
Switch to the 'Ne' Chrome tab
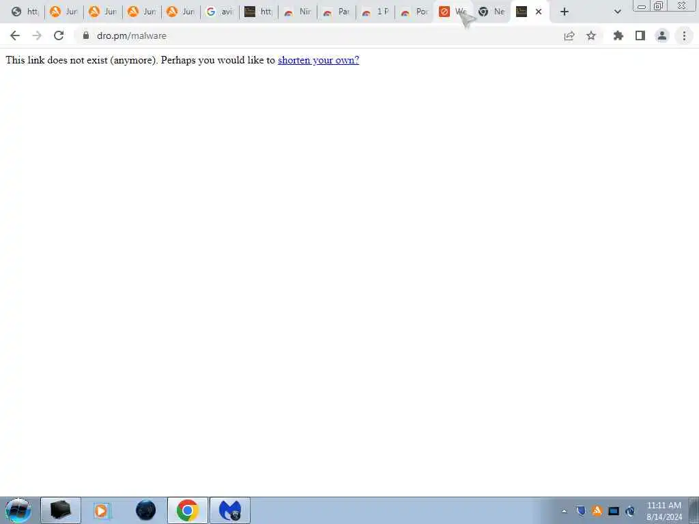(491, 12)
